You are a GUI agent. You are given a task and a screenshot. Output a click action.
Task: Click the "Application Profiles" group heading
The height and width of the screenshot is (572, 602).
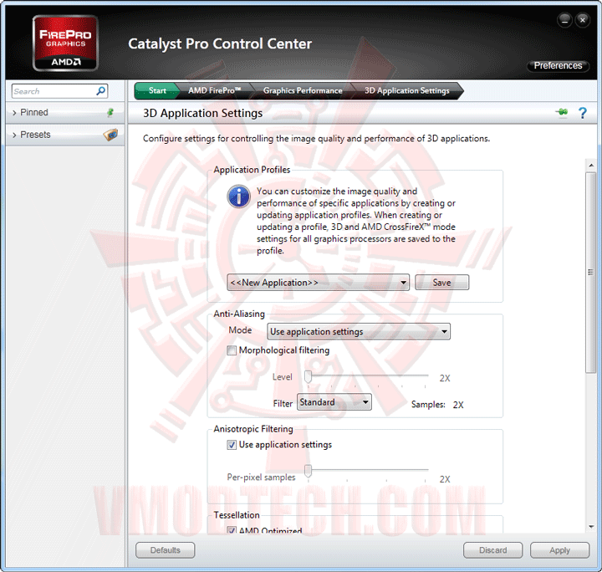[x=252, y=170]
